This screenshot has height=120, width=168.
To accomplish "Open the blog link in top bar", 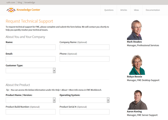I will tap(20, 2).
